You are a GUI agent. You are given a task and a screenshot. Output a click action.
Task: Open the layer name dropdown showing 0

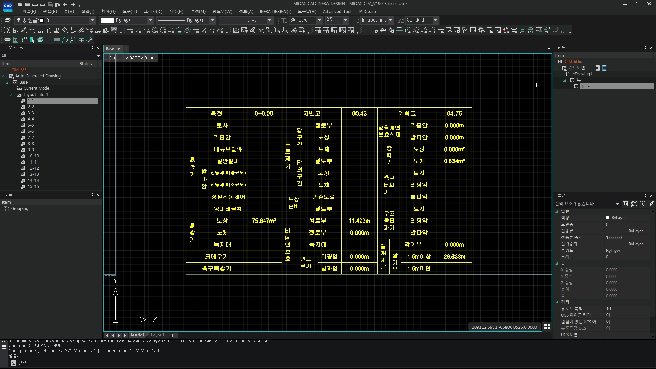[x=93, y=20]
